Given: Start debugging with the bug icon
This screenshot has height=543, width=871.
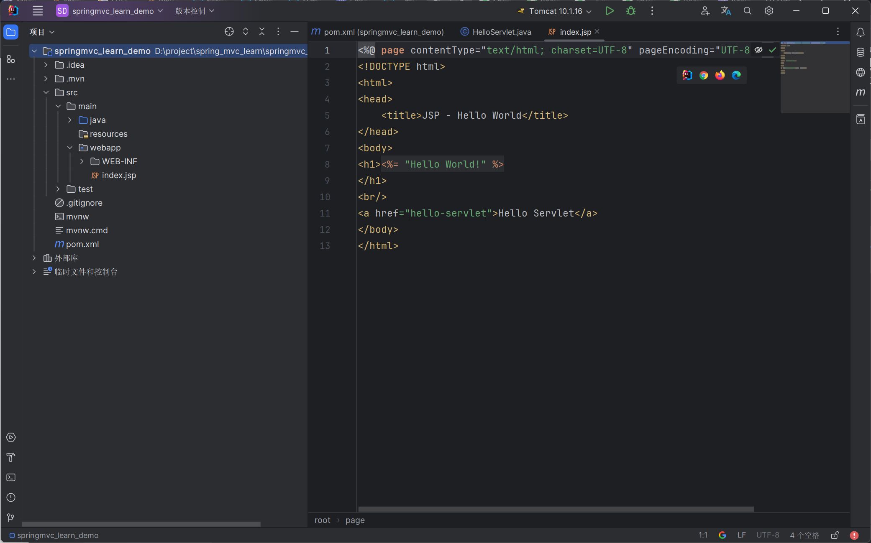Looking at the screenshot, I should point(631,11).
